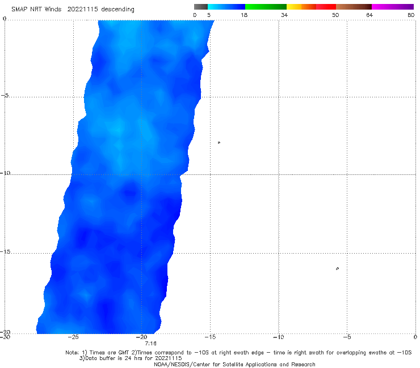Screen dimensions: 420x368
Task: Click the green segment of the color bar
Action: point(266,7)
